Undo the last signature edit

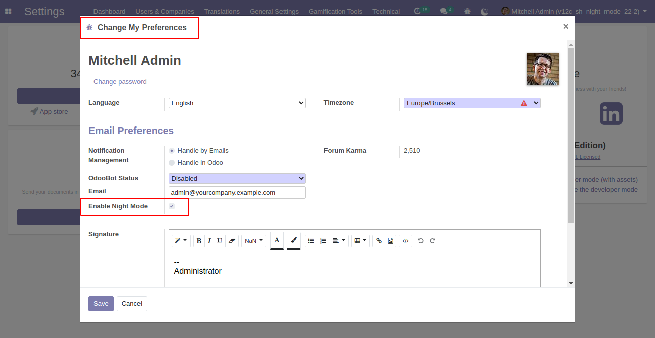pyautogui.click(x=420, y=241)
